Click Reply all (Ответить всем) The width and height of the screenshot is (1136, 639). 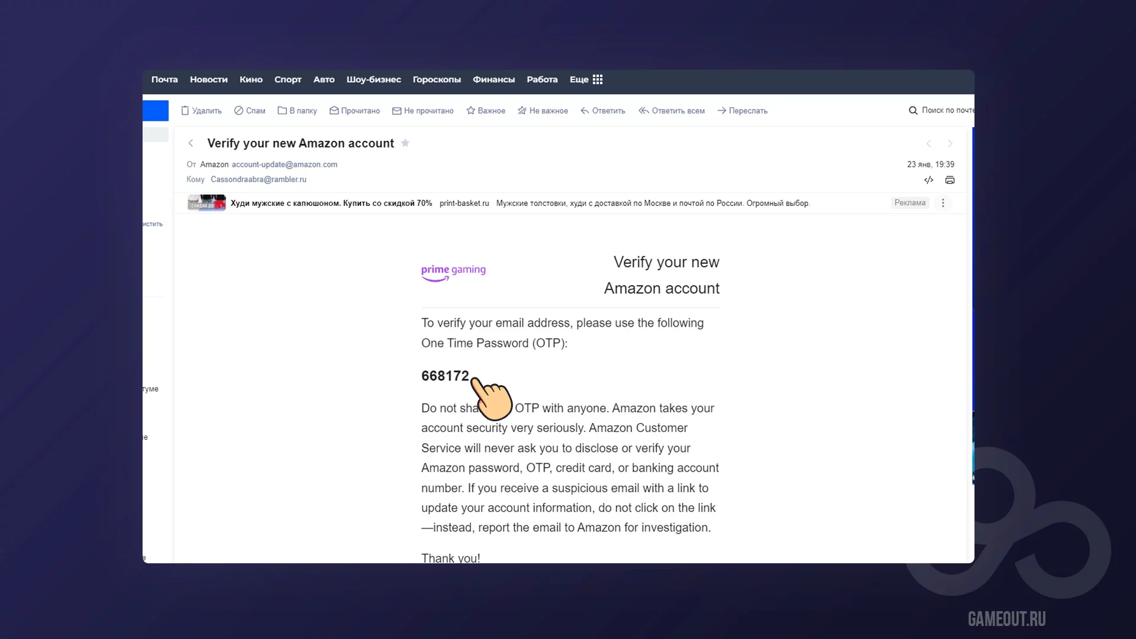(x=672, y=111)
